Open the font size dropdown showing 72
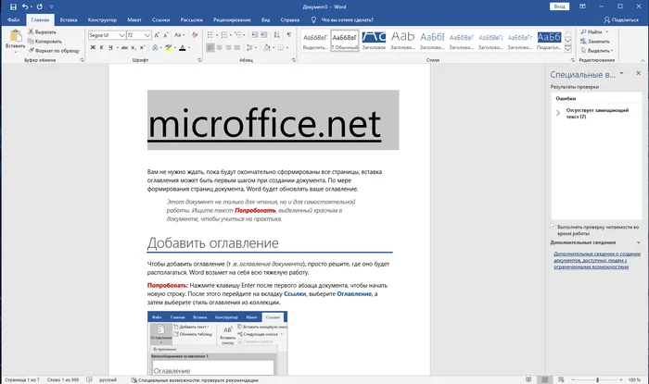Screen dimensions: 649x384 147,35
